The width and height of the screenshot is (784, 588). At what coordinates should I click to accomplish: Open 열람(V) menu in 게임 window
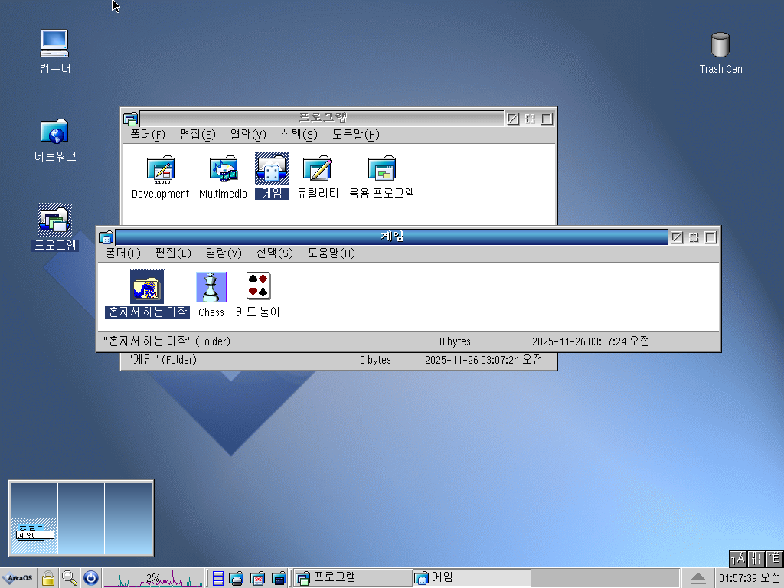(224, 253)
